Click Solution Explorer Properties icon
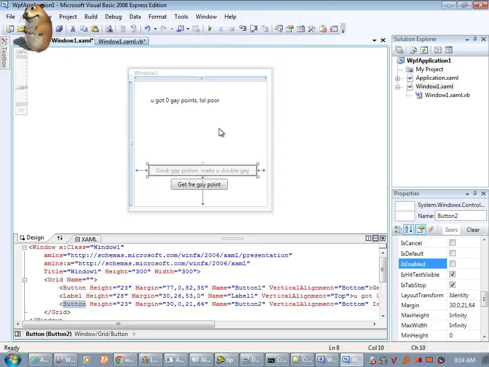This screenshot has height=367, width=489. point(399,50)
